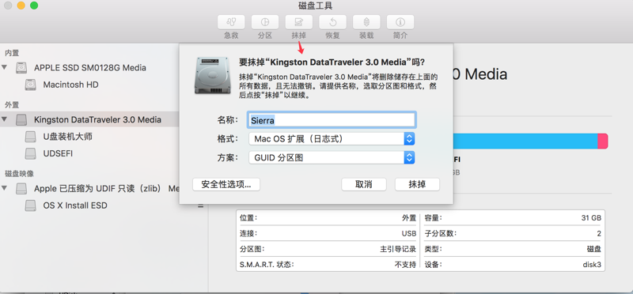Click the 取消 cancel button
This screenshot has width=633, height=294.
click(x=364, y=185)
